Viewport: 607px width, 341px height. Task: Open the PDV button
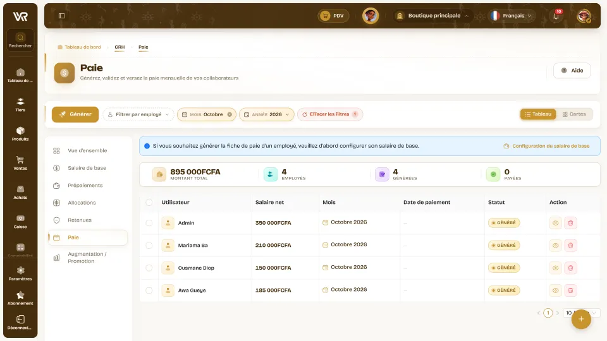click(x=333, y=16)
